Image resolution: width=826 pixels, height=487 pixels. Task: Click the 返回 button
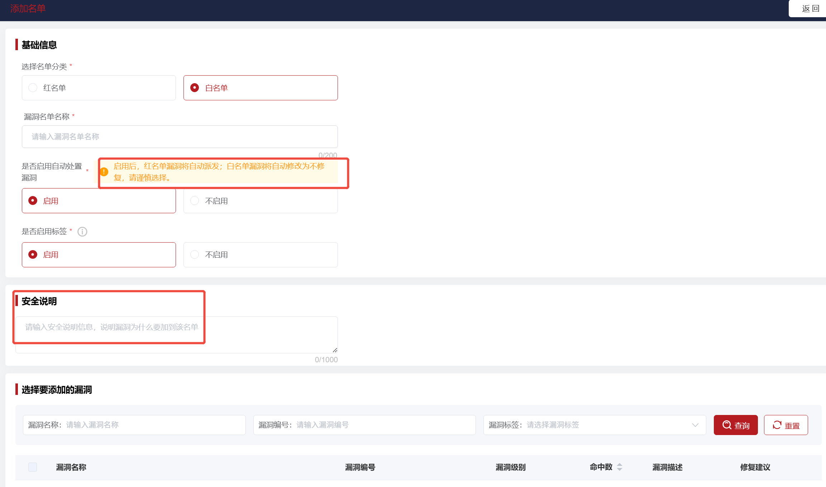[810, 9]
